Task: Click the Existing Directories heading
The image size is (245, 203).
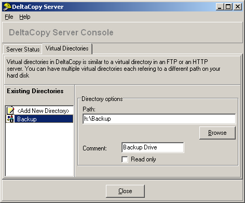Action: pyautogui.click(x=35, y=91)
